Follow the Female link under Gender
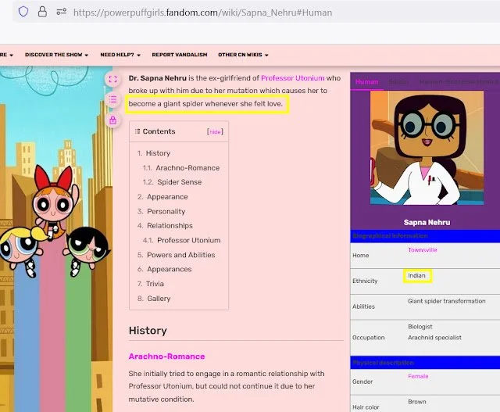Image resolution: width=500 pixels, height=412 pixels. point(418,376)
